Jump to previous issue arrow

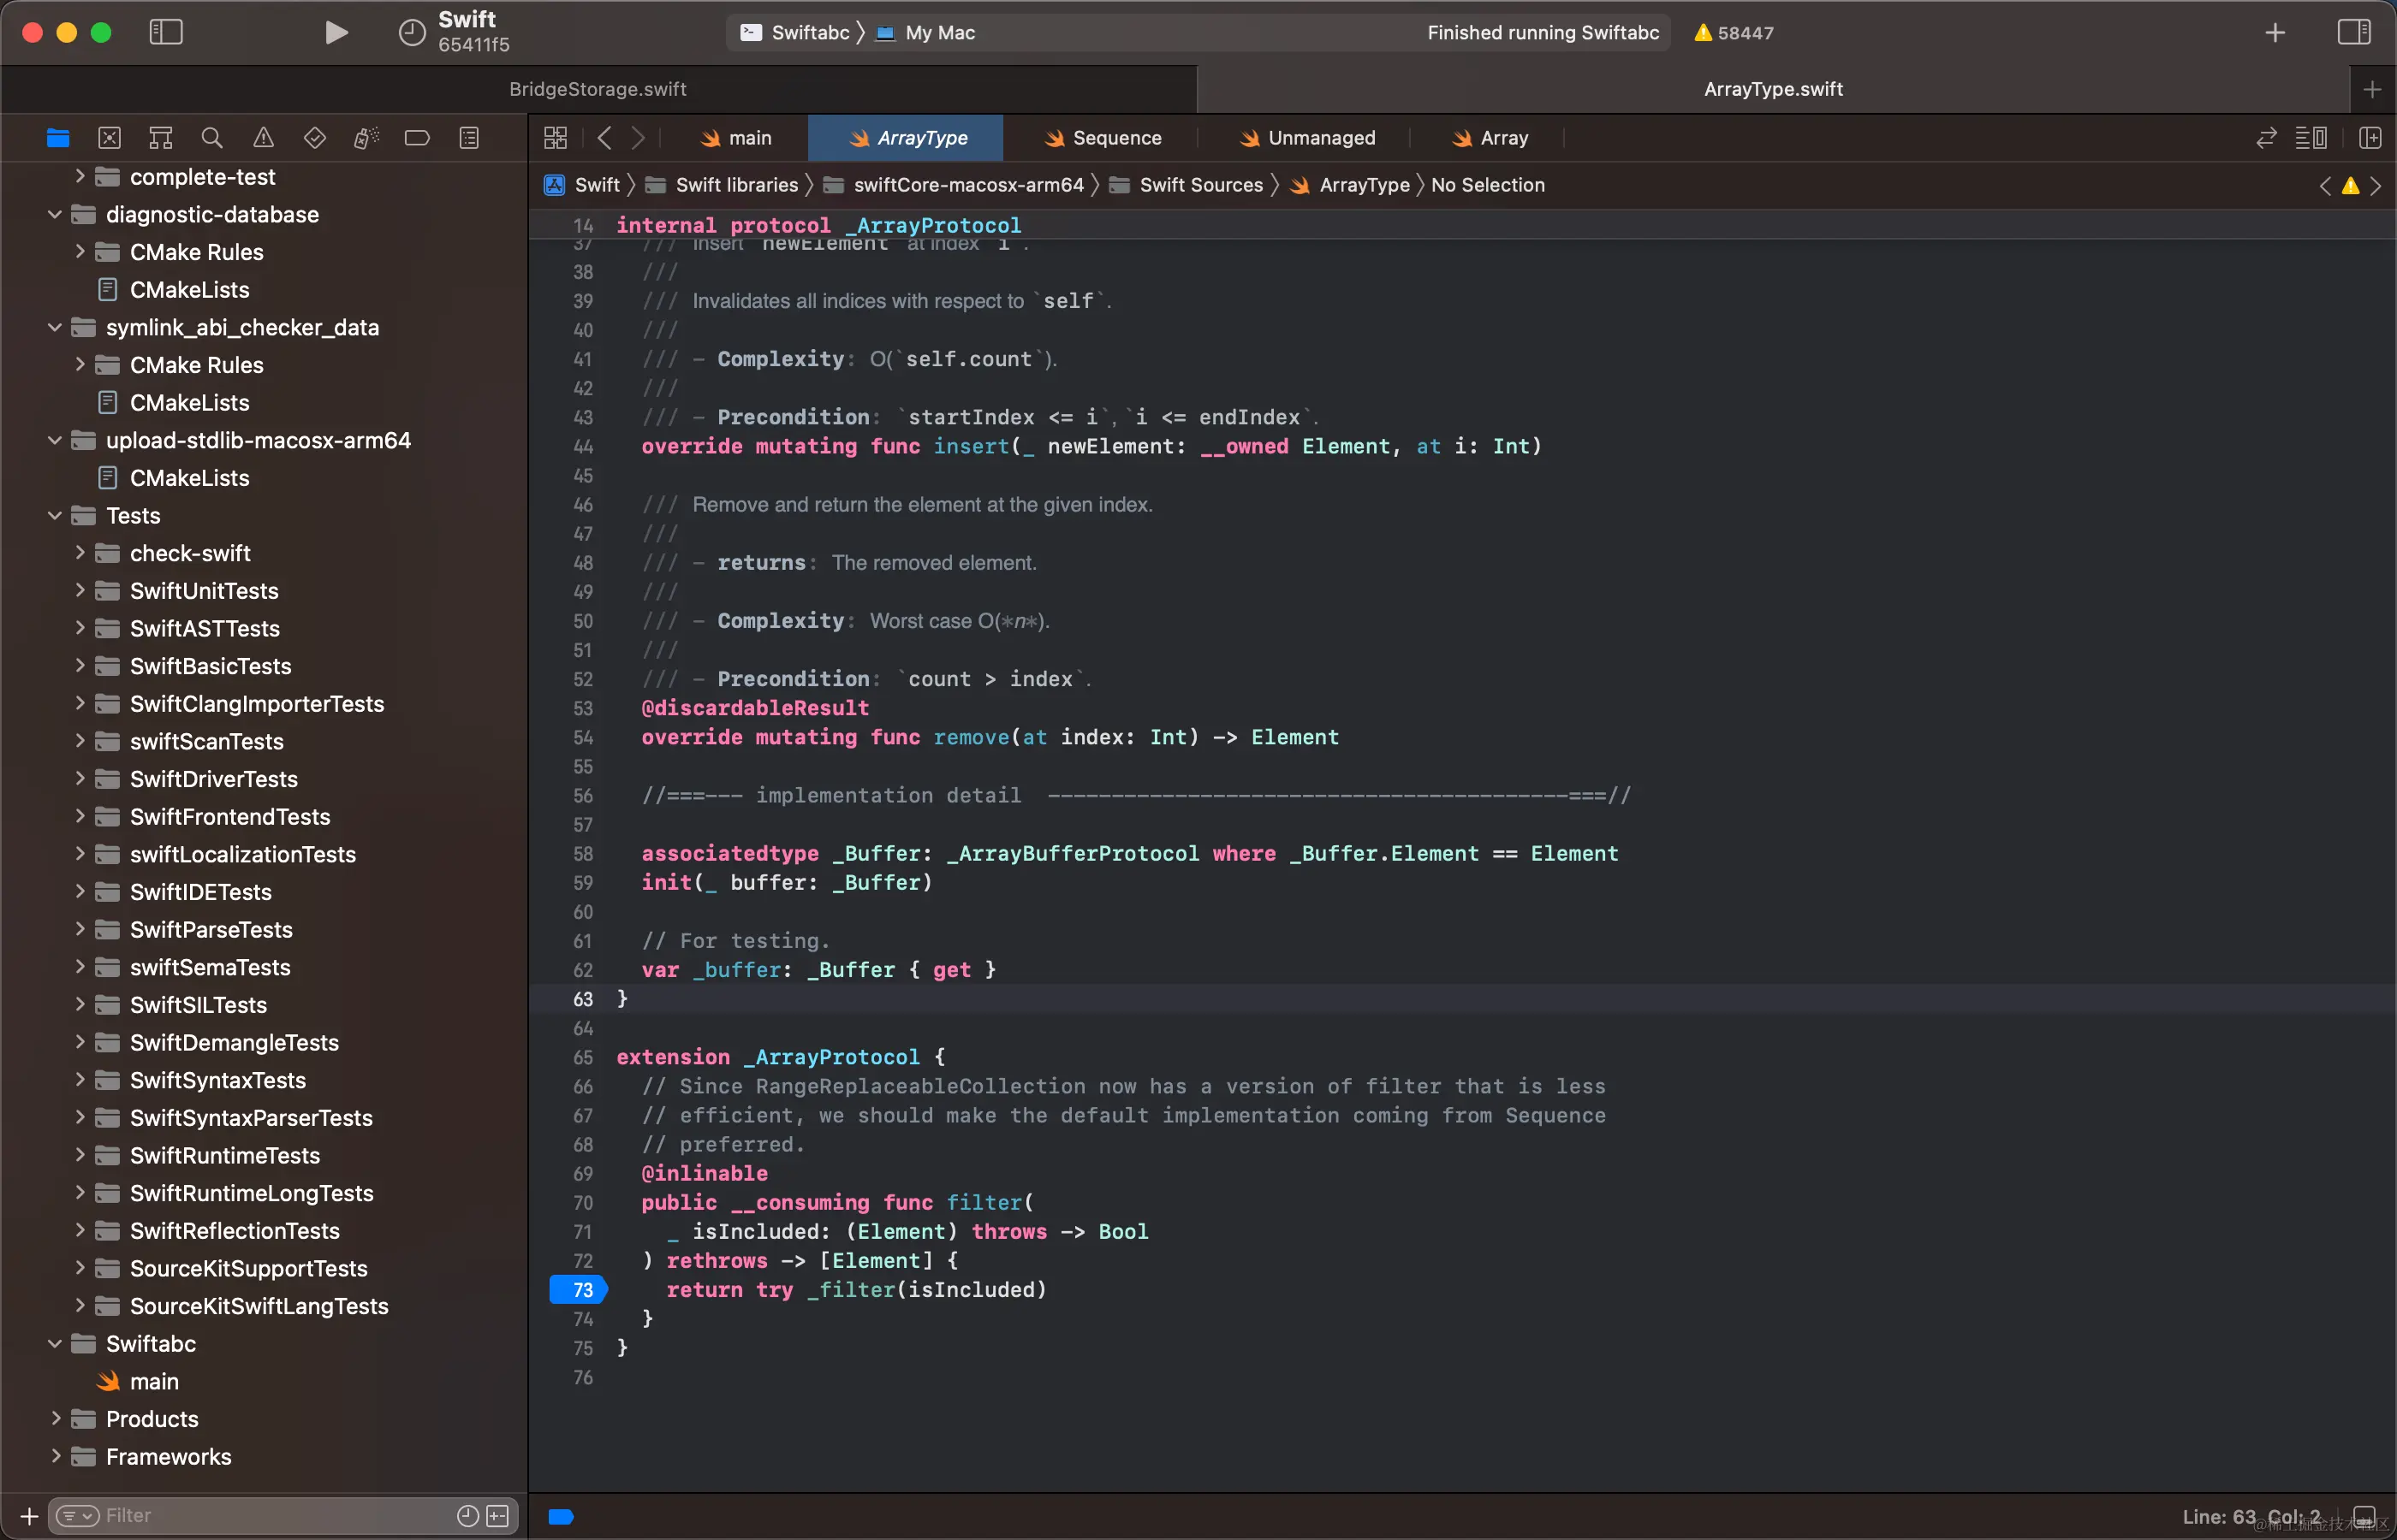2325,186
